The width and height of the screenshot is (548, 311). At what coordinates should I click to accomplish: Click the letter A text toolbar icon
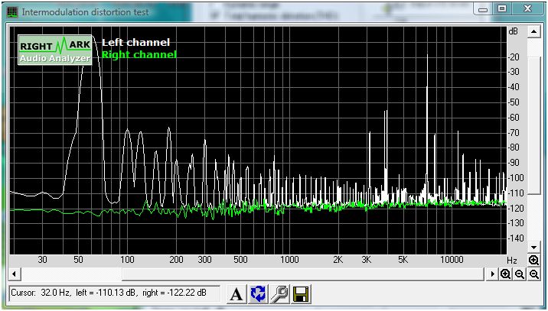click(237, 294)
